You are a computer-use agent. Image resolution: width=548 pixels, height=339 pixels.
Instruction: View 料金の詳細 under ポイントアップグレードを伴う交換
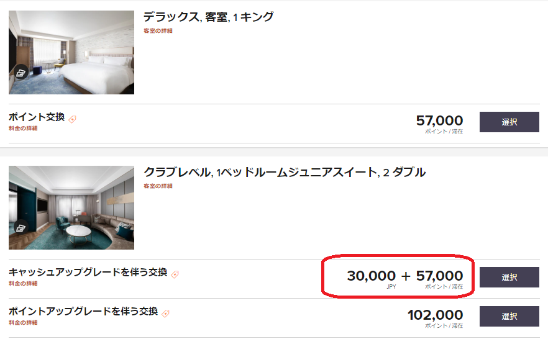coord(23,322)
